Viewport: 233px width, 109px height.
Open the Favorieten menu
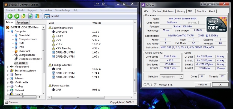46,10
